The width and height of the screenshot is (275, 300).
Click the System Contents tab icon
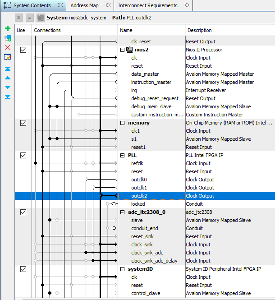[x=7, y=5]
